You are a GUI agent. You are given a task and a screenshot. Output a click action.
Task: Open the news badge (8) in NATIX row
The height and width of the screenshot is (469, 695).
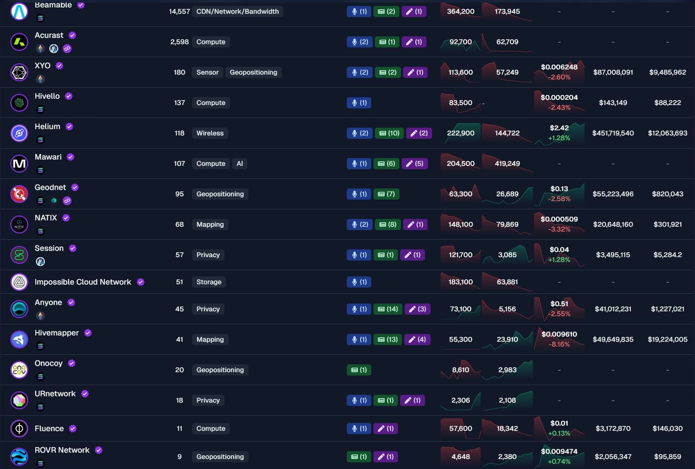pos(388,224)
